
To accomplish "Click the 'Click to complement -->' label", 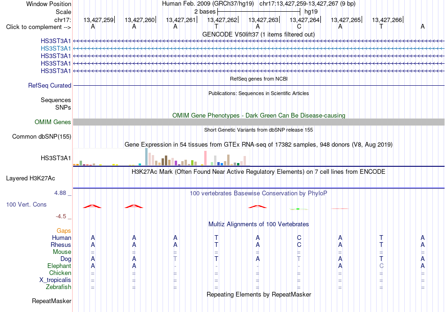I will pos(38,27).
